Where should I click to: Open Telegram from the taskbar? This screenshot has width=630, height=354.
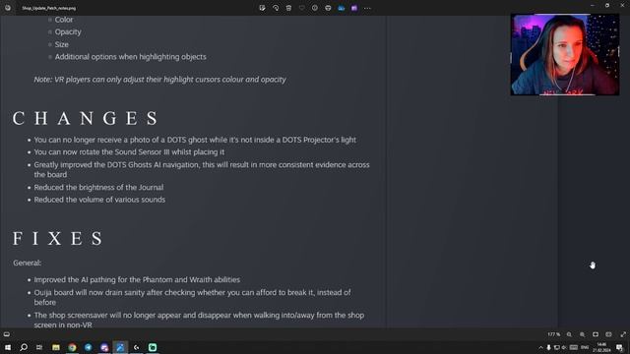tap(88, 347)
